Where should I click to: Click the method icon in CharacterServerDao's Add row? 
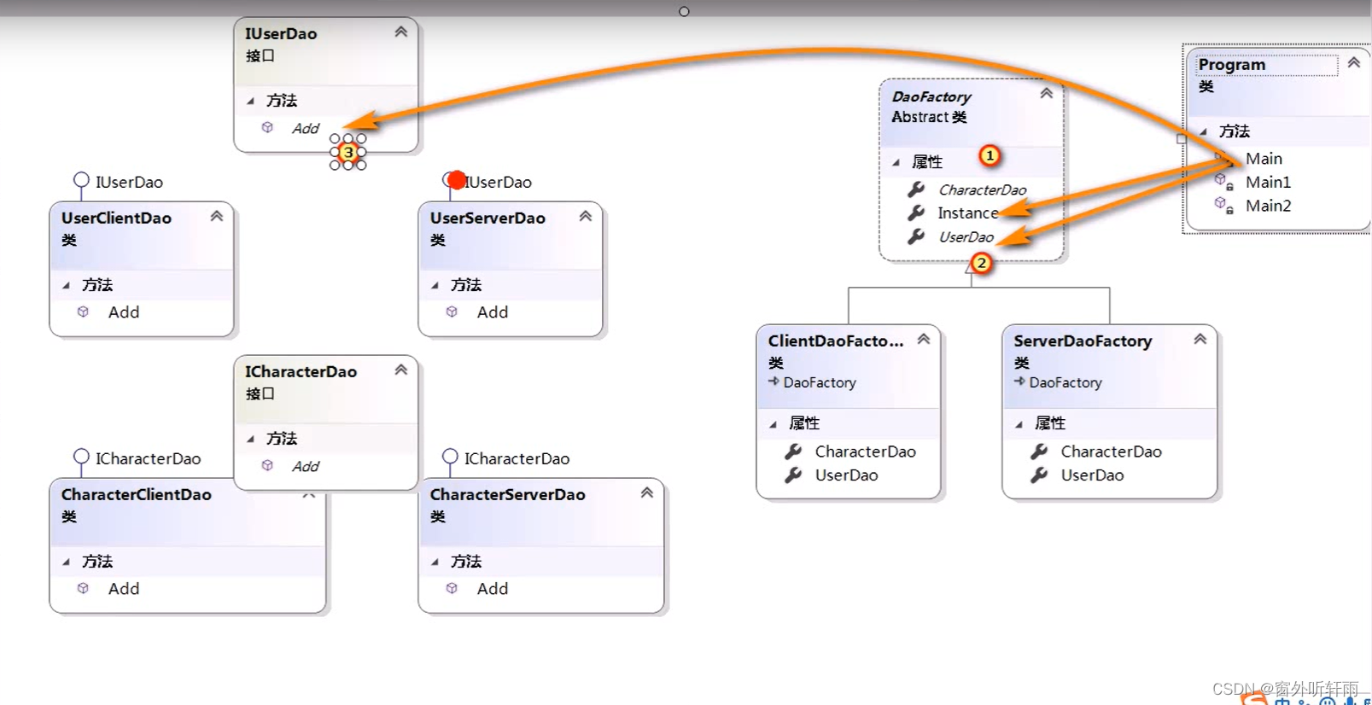click(452, 588)
